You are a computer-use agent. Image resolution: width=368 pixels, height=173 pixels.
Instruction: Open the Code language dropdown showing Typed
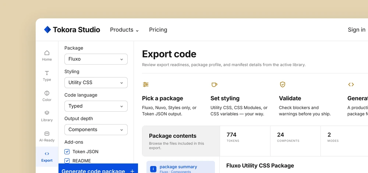96,106
